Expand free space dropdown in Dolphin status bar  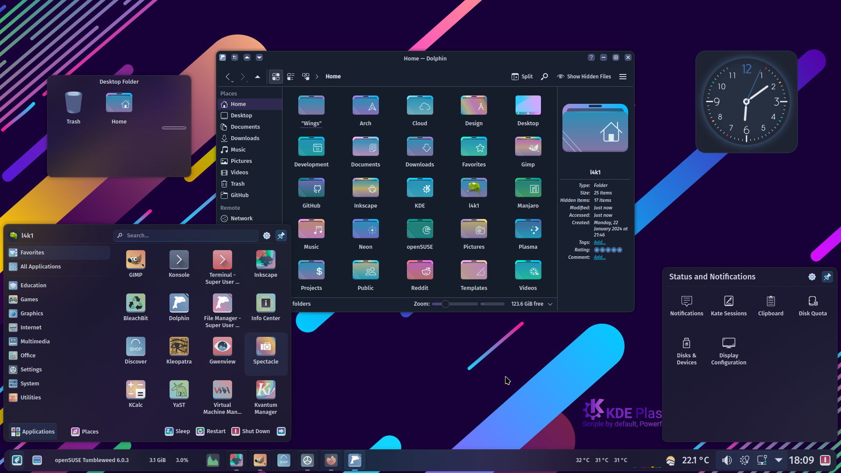[550, 304]
